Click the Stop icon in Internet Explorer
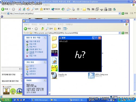The width and height of the screenshot is (136, 102). tap(20, 9)
